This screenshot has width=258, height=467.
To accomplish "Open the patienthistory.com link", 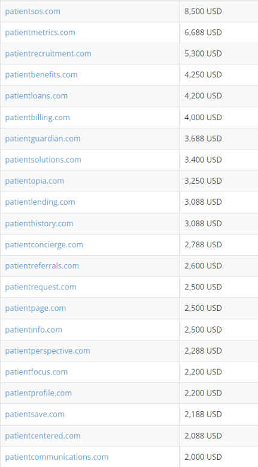I will pyautogui.click(x=39, y=224).
